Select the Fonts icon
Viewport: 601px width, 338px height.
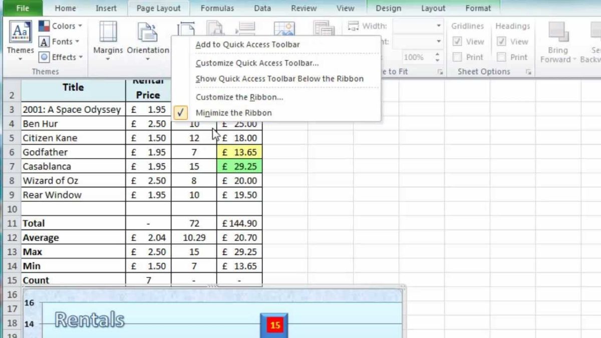(x=45, y=41)
